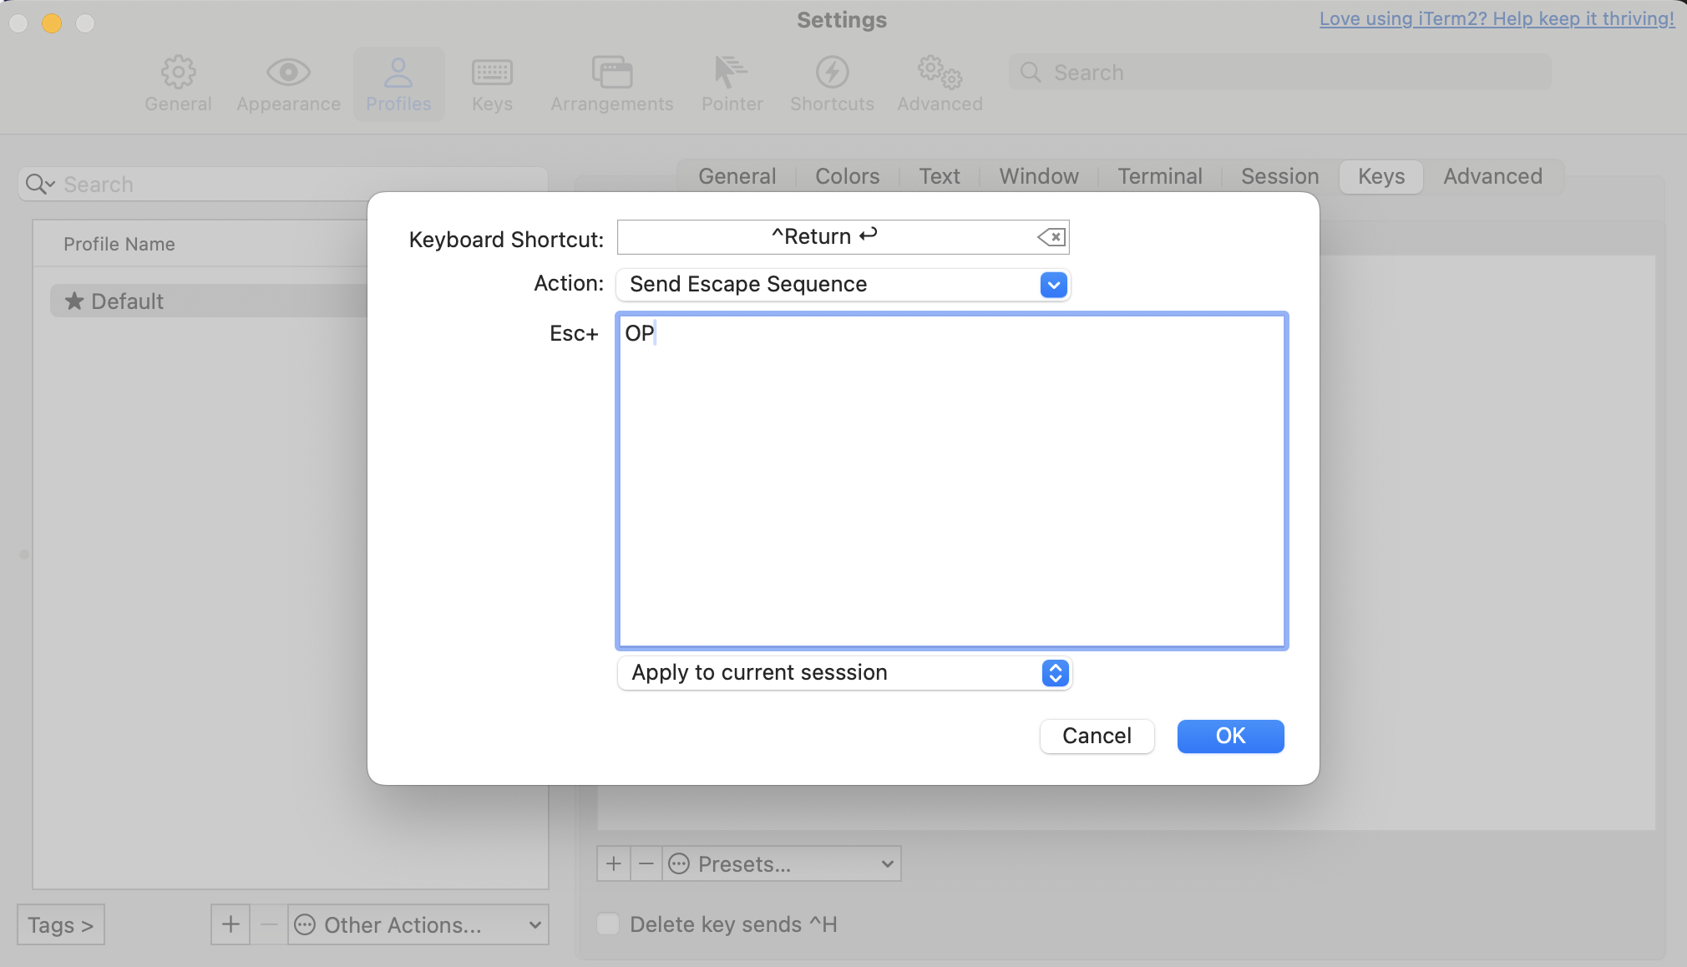The image size is (1687, 967).
Task: Select the Keys keyboard icon in toolbar
Action: [492, 73]
